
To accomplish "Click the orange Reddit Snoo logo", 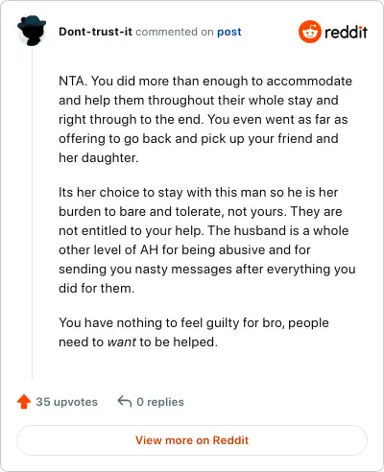I will (309, 32).
